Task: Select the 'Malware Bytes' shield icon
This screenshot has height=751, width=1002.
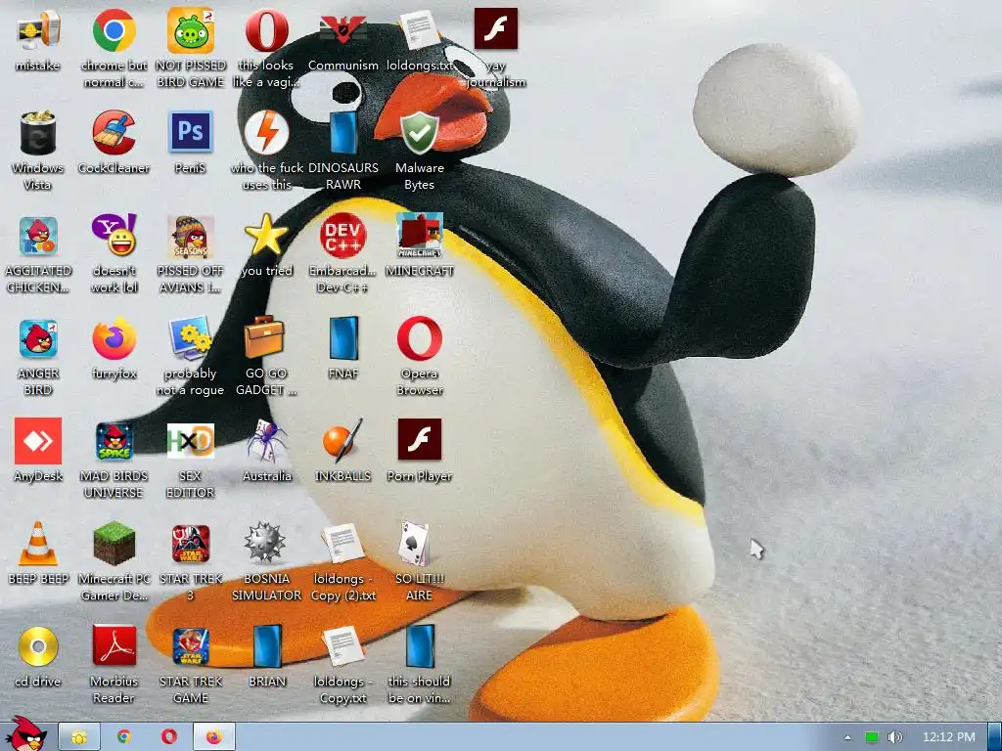Action: coord(419,133)
